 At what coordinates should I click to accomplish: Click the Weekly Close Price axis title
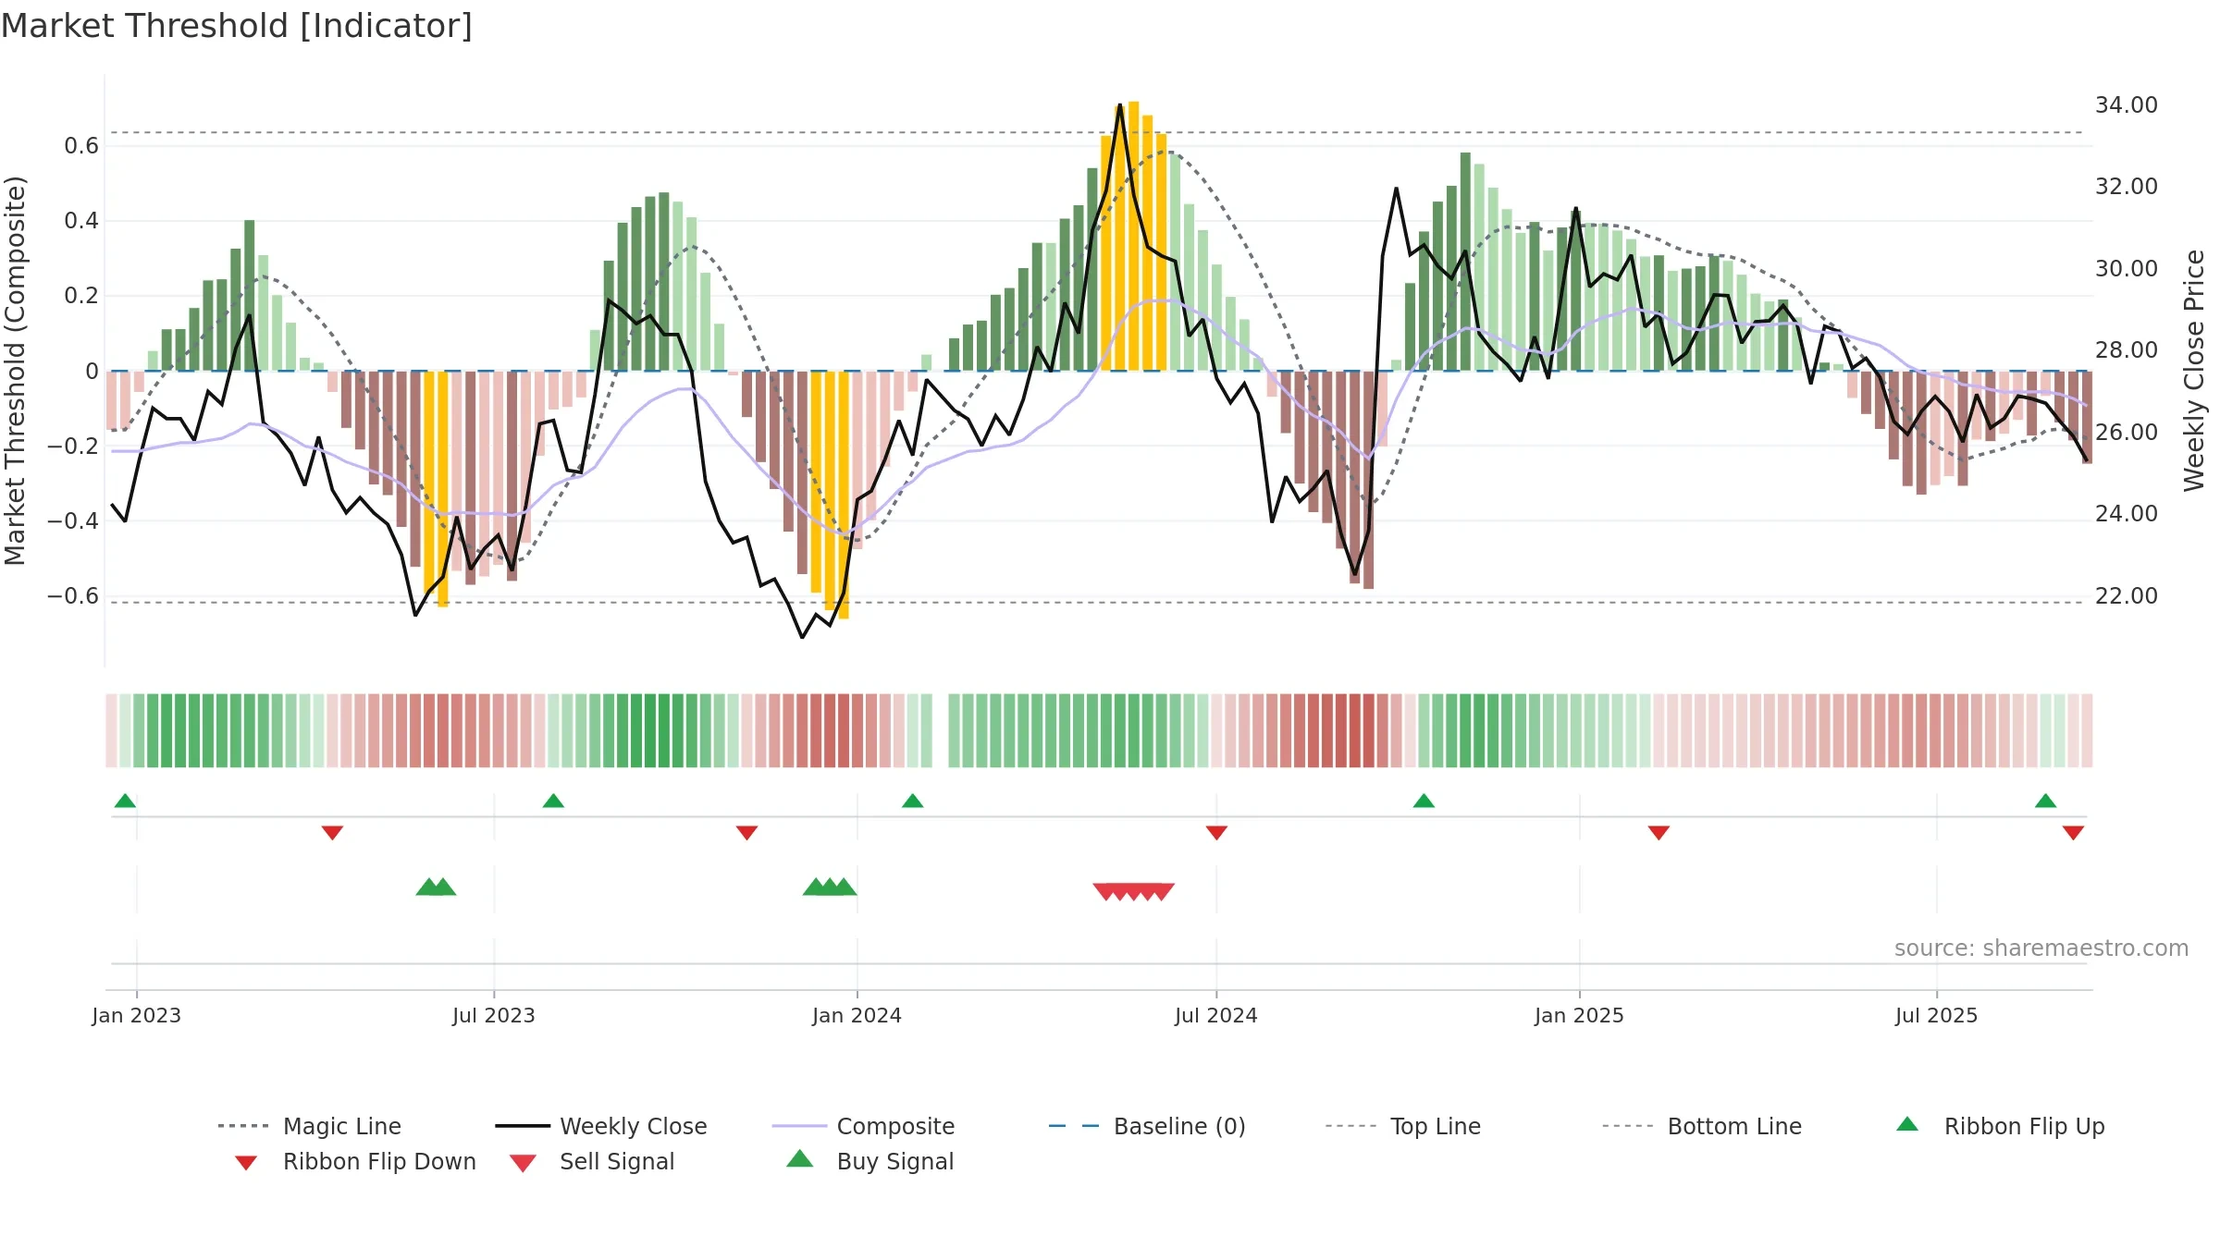[2194, 370]
